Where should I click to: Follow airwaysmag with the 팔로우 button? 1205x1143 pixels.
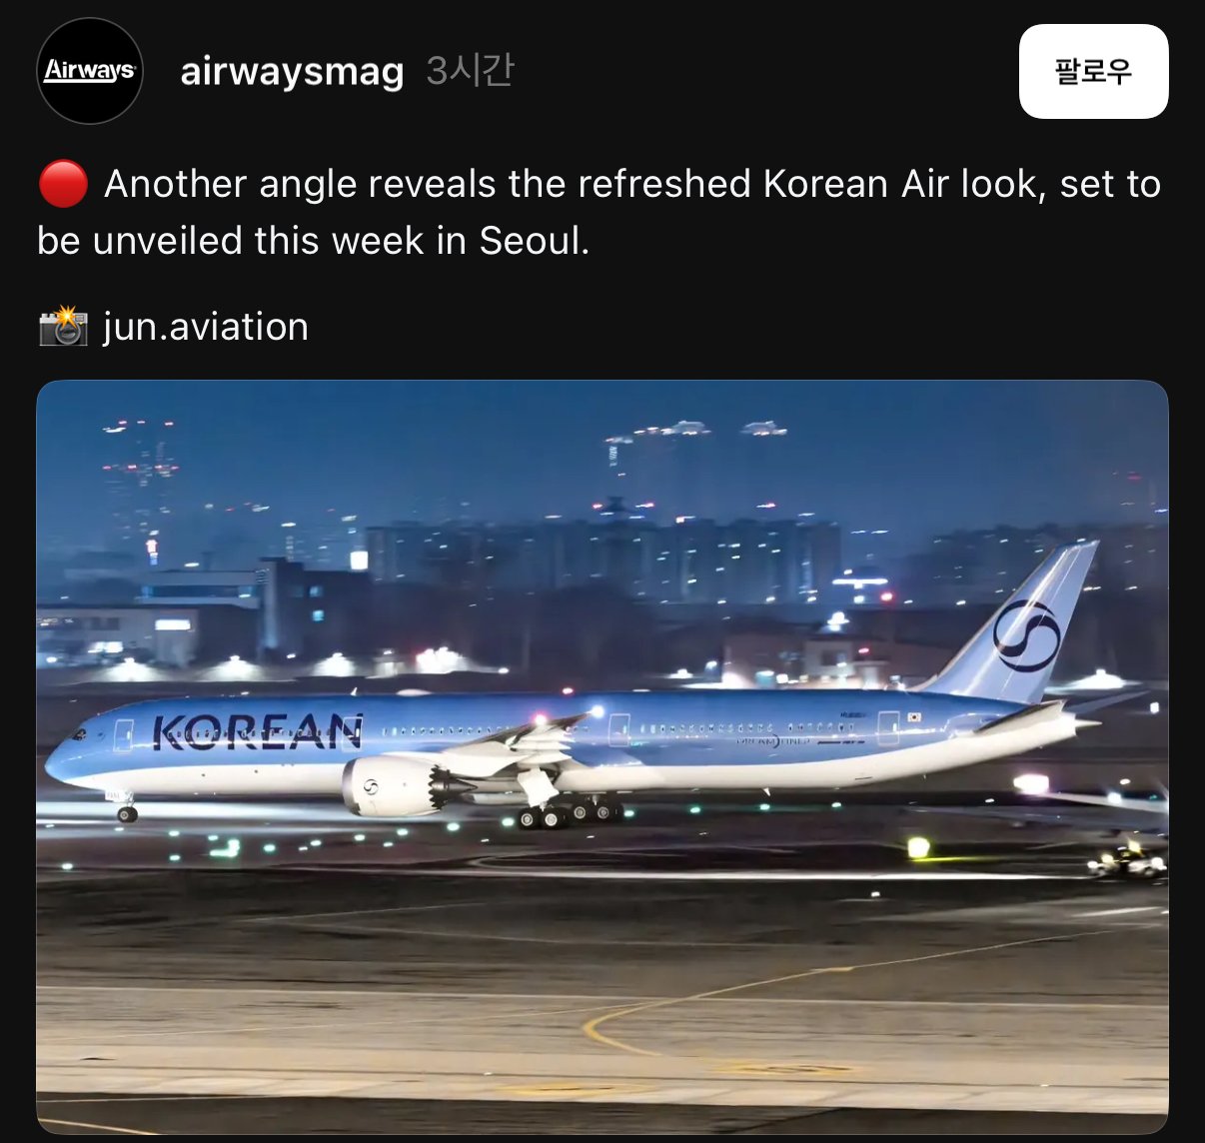click(x=1093, y=71)
